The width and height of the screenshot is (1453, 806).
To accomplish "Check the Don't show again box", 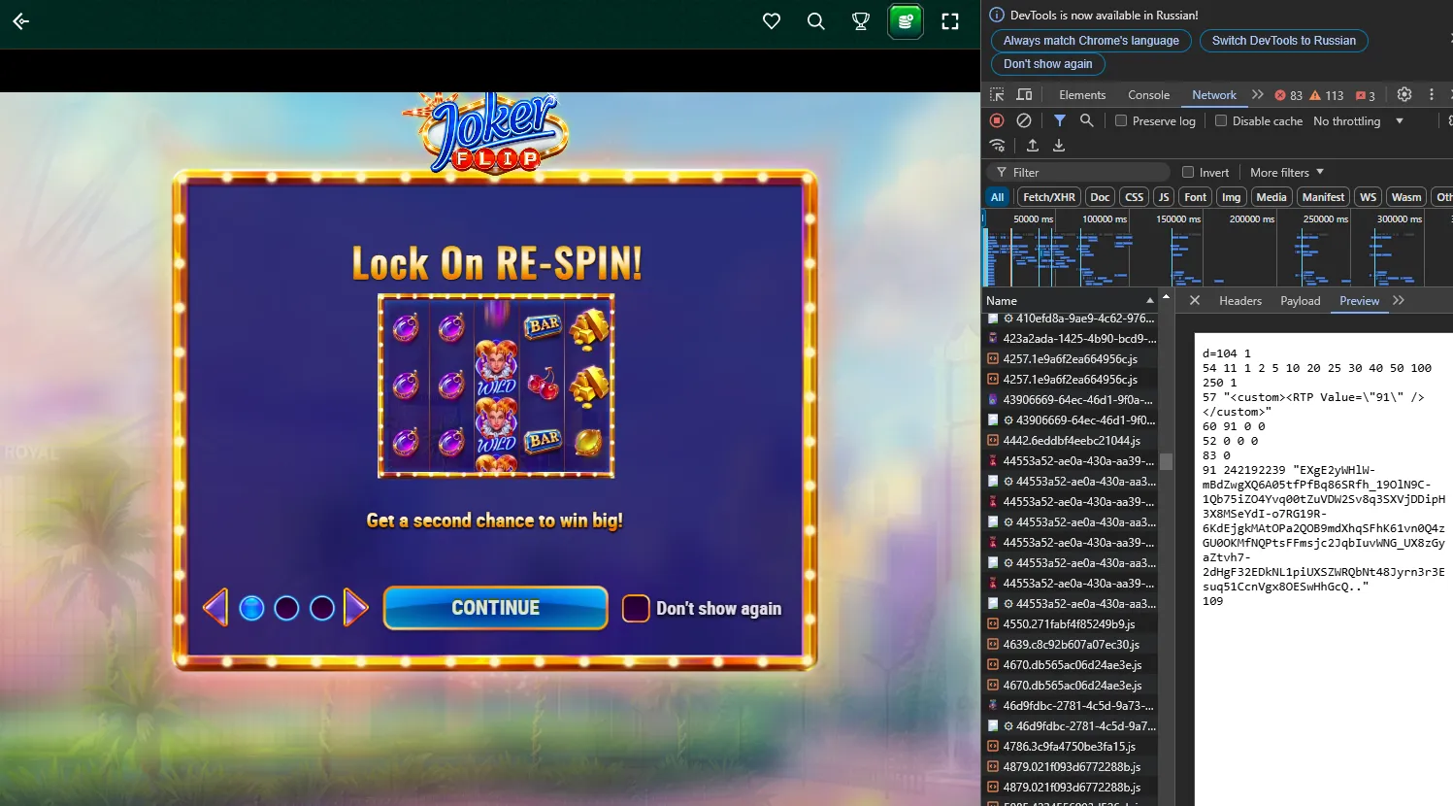I will point(636,608).
